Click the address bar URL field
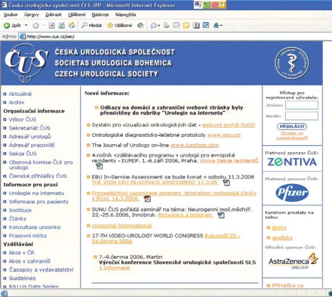This screenshot has height=297, width=332. coord(175,36)
